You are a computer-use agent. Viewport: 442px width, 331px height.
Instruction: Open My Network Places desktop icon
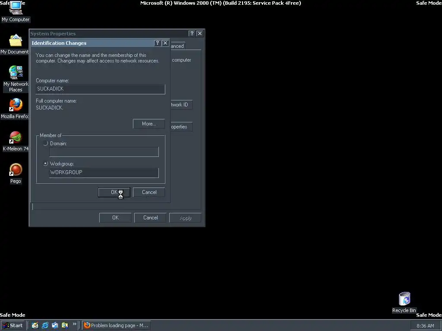(x=16, y=79)
